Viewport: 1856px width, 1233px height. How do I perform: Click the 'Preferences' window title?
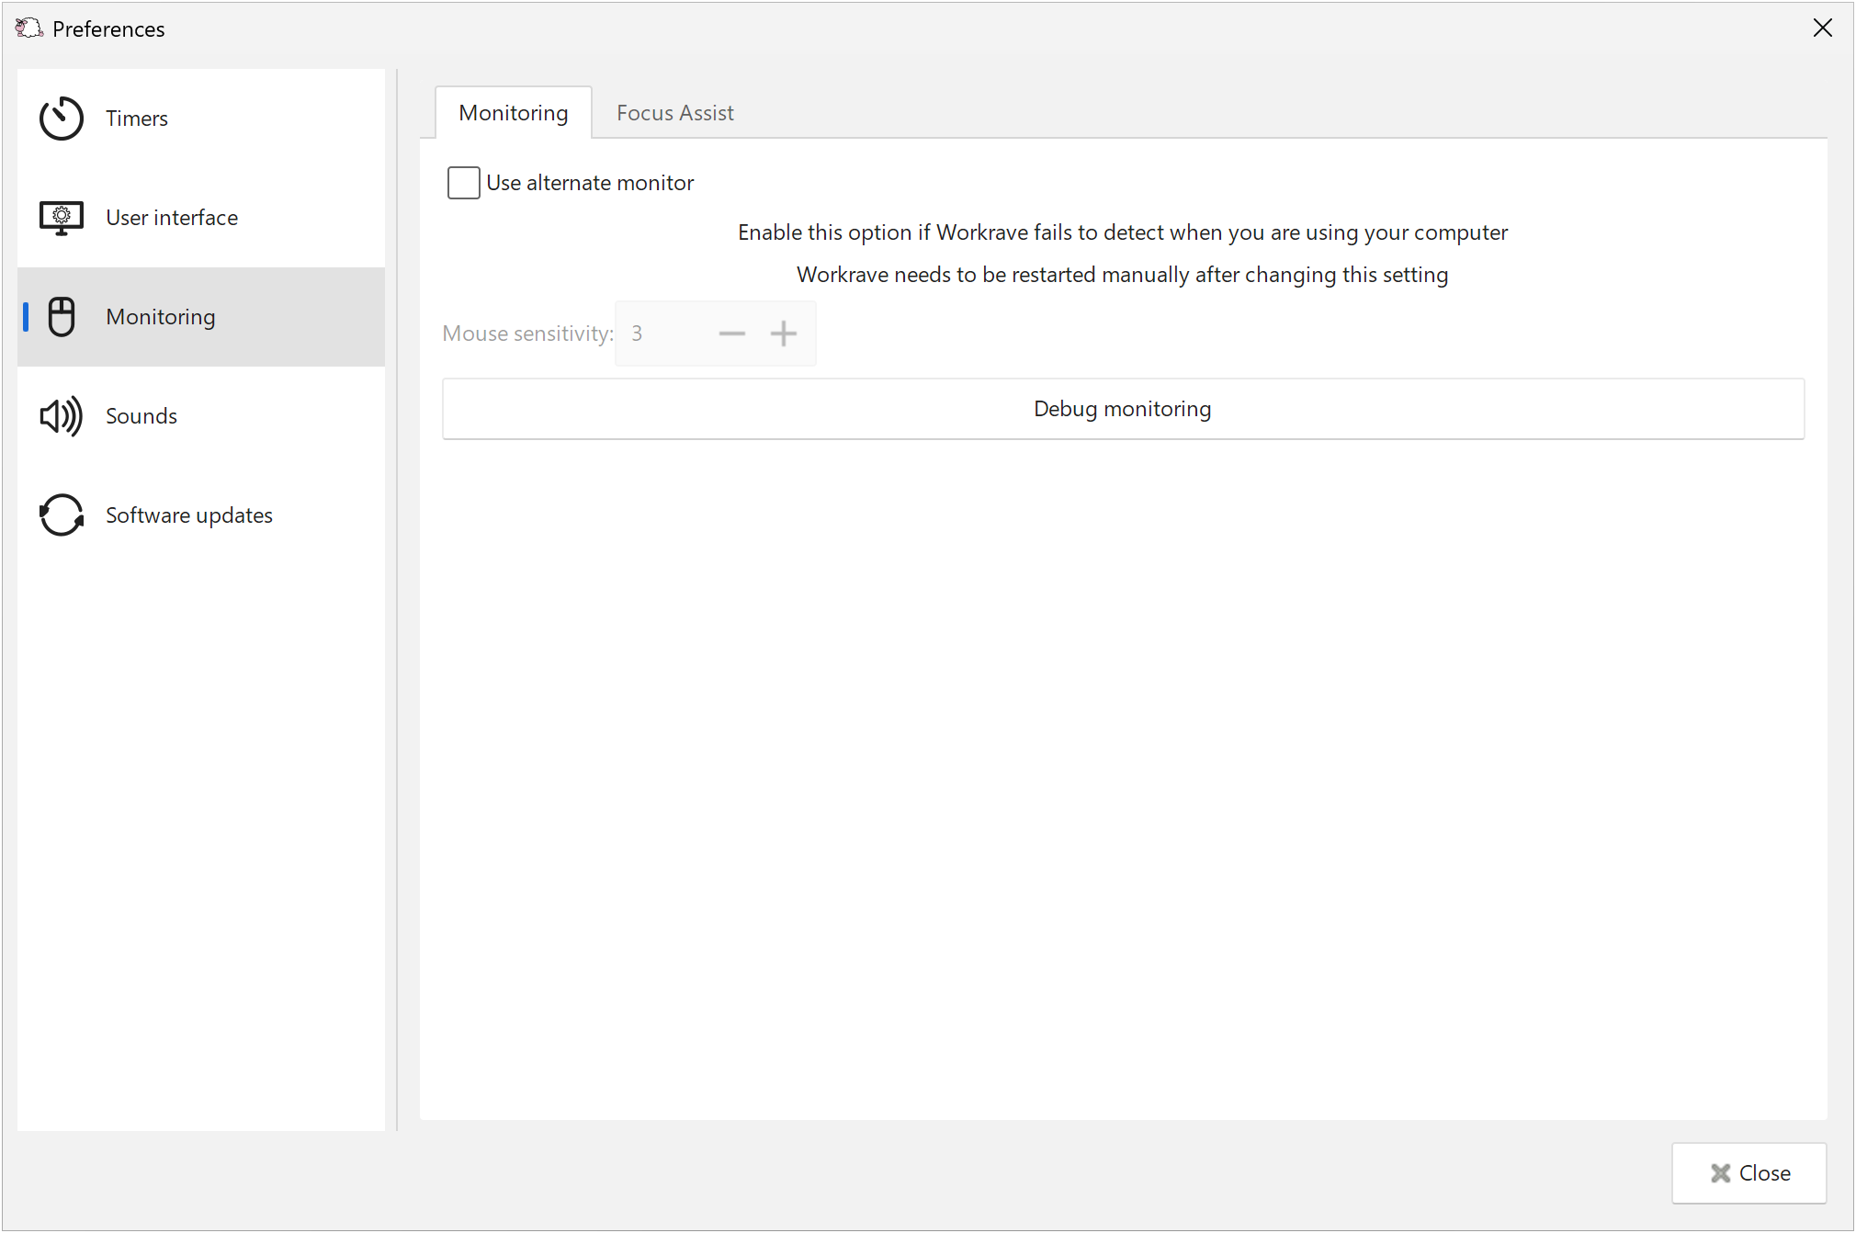[x=108, y=29]
